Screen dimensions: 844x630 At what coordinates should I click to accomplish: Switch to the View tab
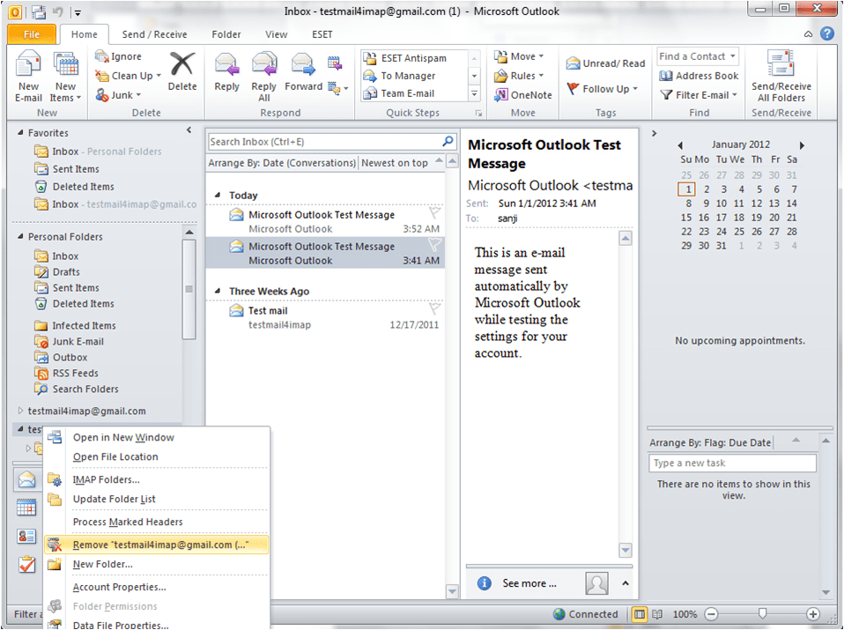(276, 34)
